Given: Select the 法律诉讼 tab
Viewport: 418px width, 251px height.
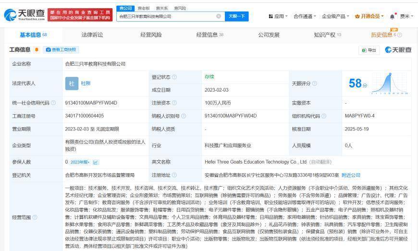Looking at the screenshot, I should (92, 35).
